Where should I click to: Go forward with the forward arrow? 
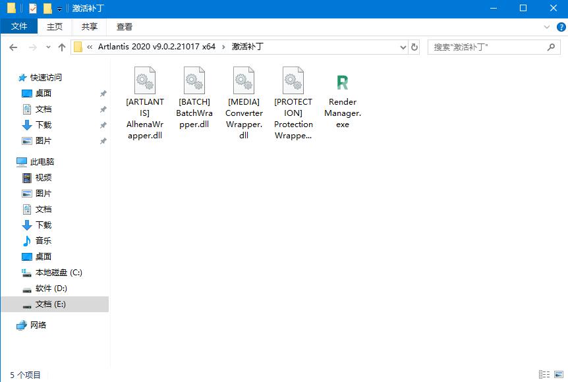(33, 47)
